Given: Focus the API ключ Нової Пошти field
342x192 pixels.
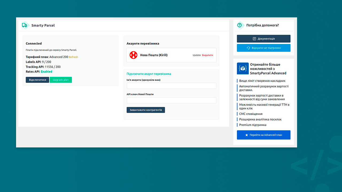Looking at the screenshot, I should tap(171, 100).
